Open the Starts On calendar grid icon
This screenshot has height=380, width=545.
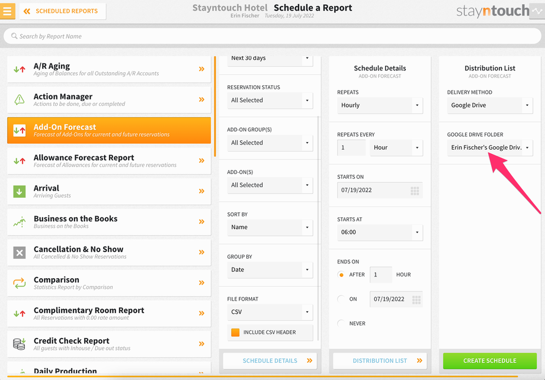pyautogui.click(x=415, y=191)
